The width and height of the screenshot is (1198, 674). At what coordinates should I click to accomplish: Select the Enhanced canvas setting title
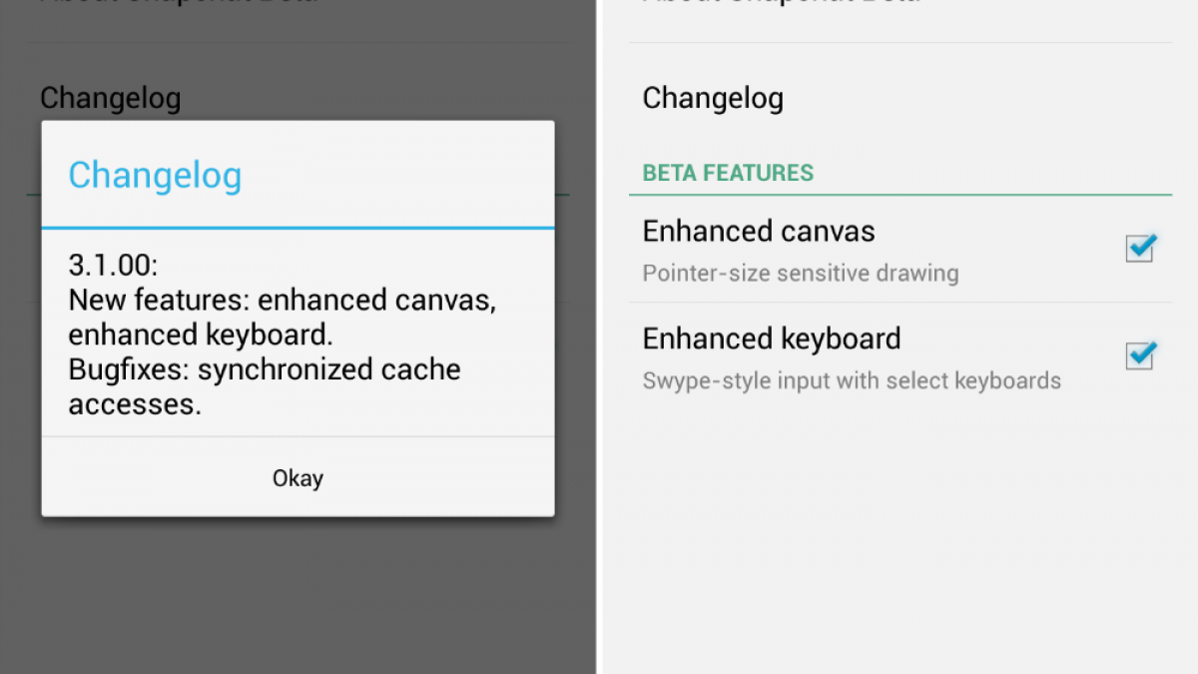coord(759,231)
